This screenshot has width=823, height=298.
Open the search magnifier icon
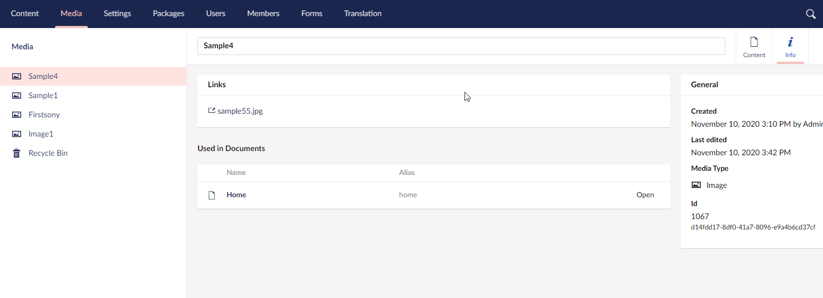(x=811, y=14)
